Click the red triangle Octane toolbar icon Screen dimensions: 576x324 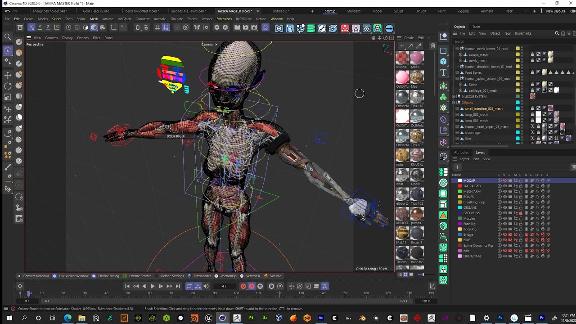coord(345,29)
